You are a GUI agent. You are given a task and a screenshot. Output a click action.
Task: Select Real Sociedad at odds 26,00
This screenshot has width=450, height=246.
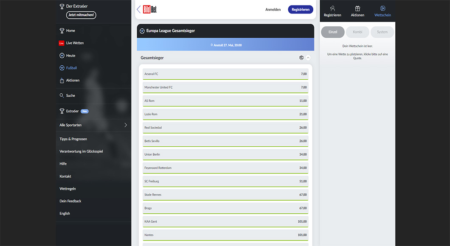tap(225, 128)
